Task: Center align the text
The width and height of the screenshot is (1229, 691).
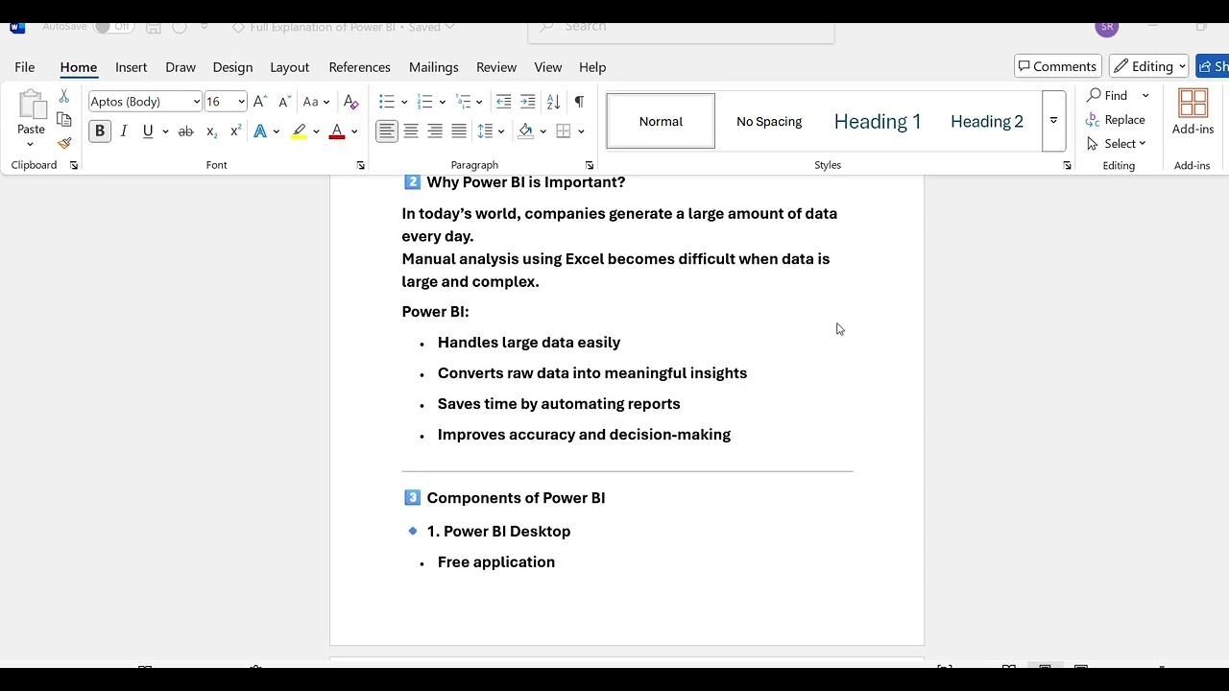Action: point(411,131)
